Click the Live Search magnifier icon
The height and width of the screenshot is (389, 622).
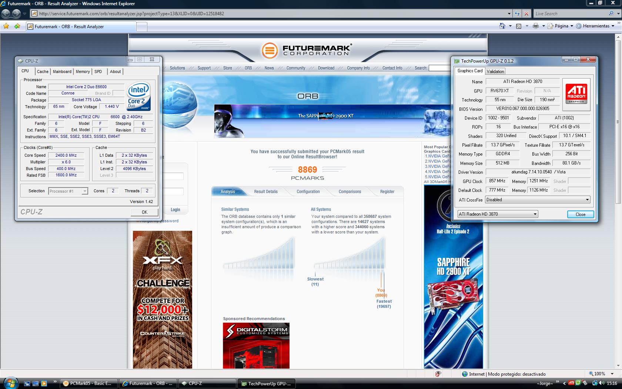tap(611, 13)
